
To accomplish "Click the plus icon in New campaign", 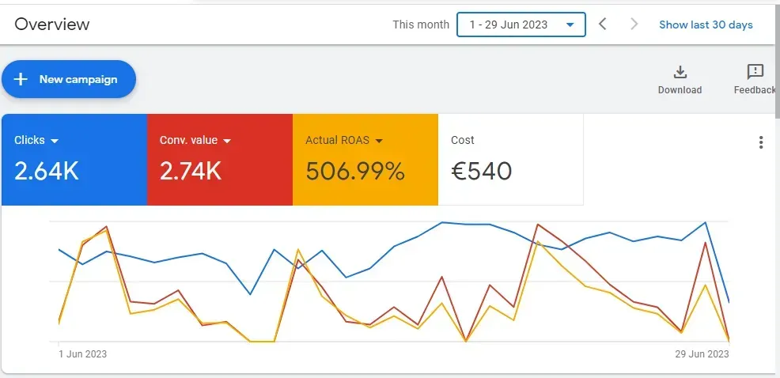I will pyautogui.click(x=21, y=79).
